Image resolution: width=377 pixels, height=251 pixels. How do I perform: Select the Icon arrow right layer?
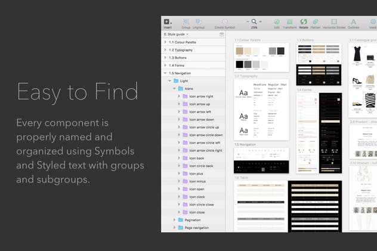(x=201, y=96)
